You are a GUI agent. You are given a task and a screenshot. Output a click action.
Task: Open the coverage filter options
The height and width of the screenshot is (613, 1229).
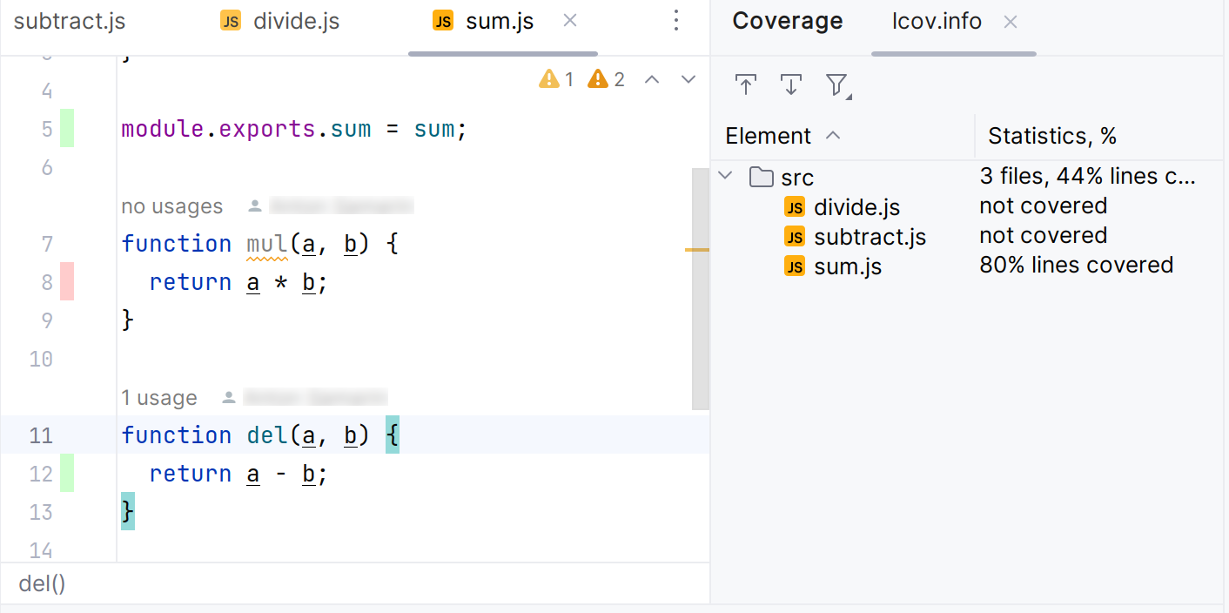[x=836, y=84]
